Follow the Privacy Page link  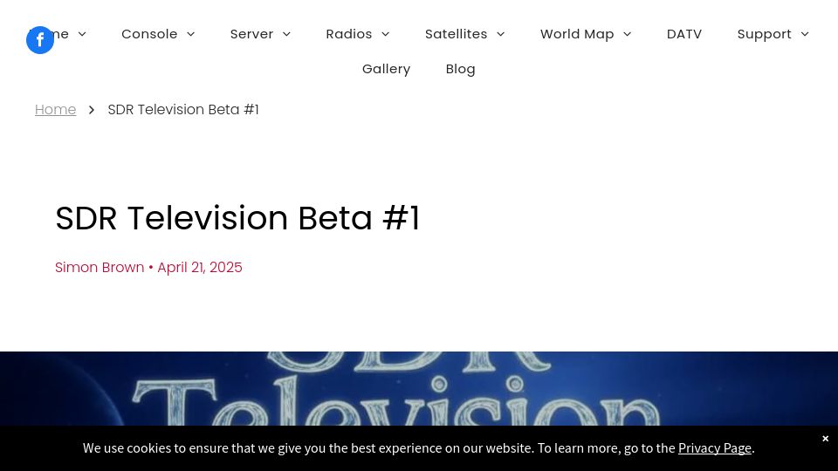(715, 448)
